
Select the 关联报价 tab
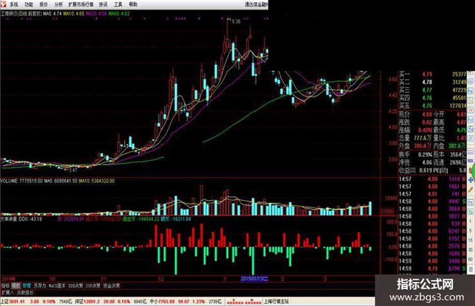[x=25, y=292]
